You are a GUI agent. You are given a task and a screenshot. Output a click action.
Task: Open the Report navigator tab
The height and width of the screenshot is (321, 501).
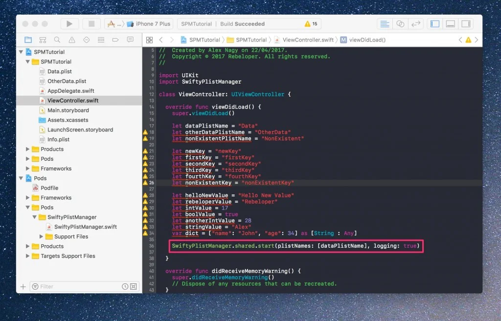[x=130, y=40]
